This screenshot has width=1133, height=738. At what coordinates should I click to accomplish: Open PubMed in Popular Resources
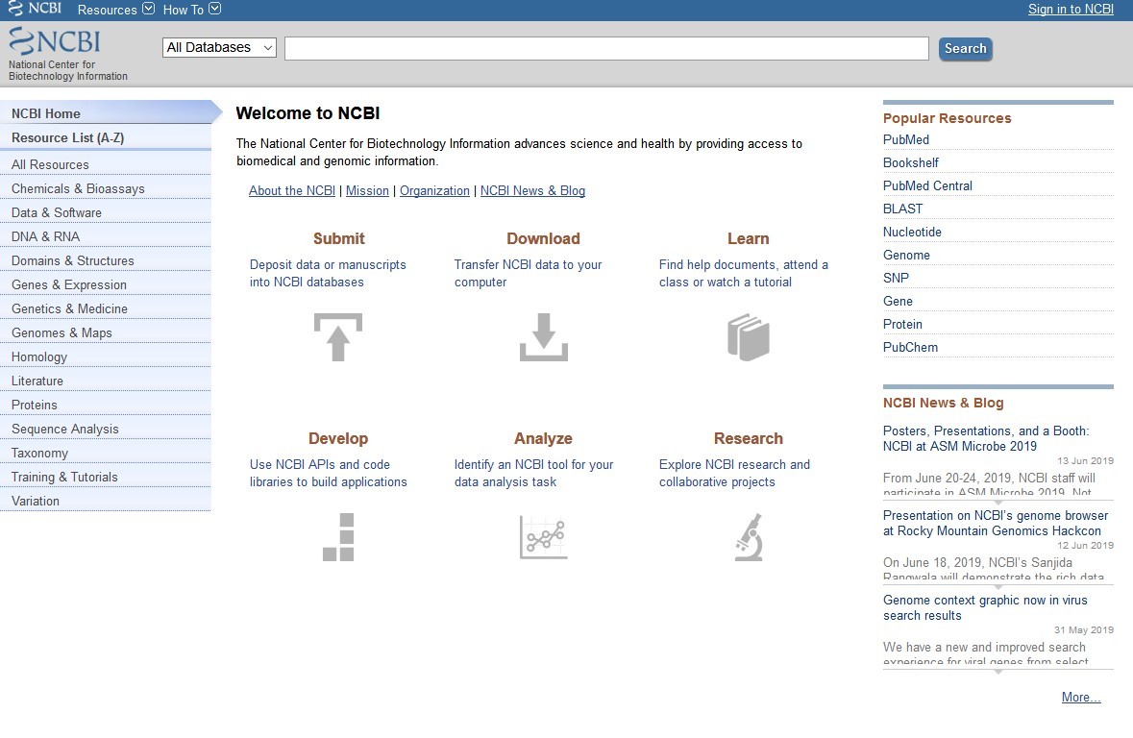pos(906,139)
